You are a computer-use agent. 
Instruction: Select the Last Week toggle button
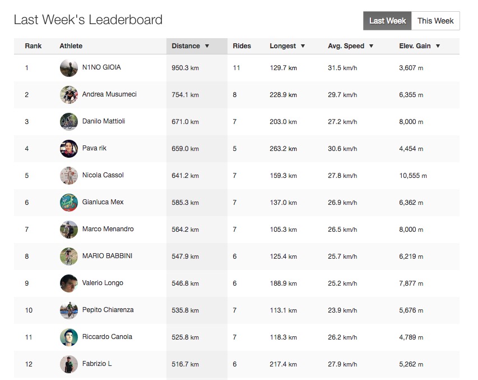387,21
